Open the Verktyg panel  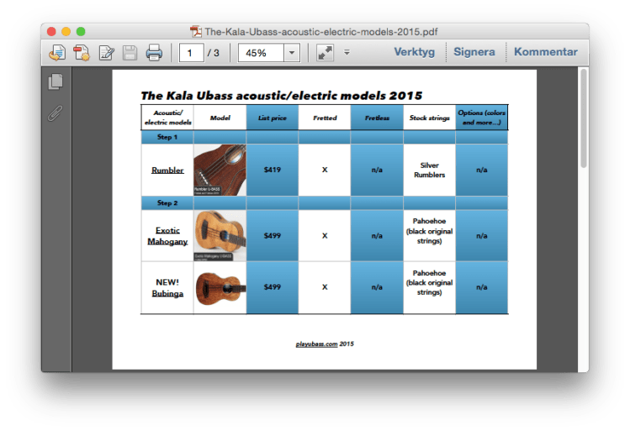tap(415, 52)
